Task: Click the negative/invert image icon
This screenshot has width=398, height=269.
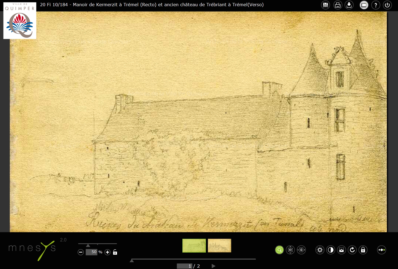Action: (x=342, y=250)
